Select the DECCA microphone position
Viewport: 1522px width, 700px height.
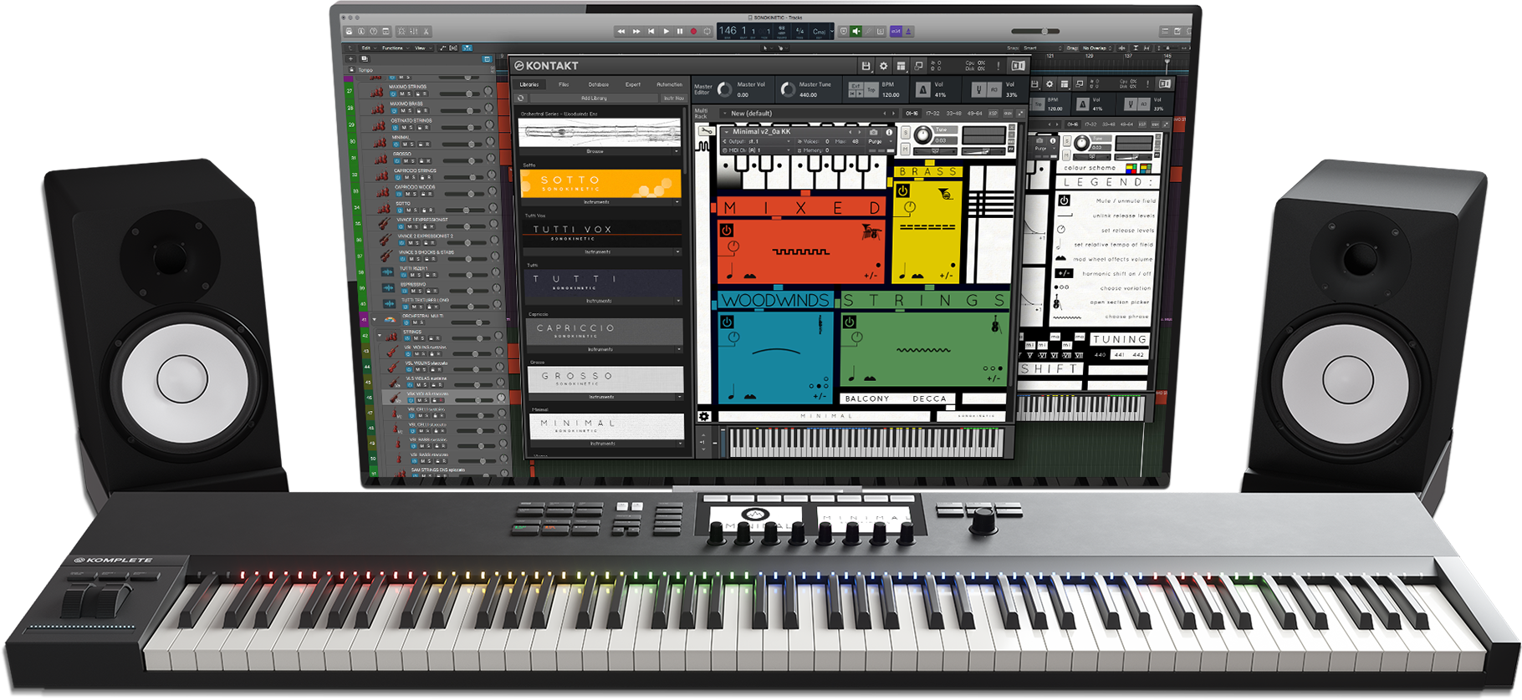930,398
